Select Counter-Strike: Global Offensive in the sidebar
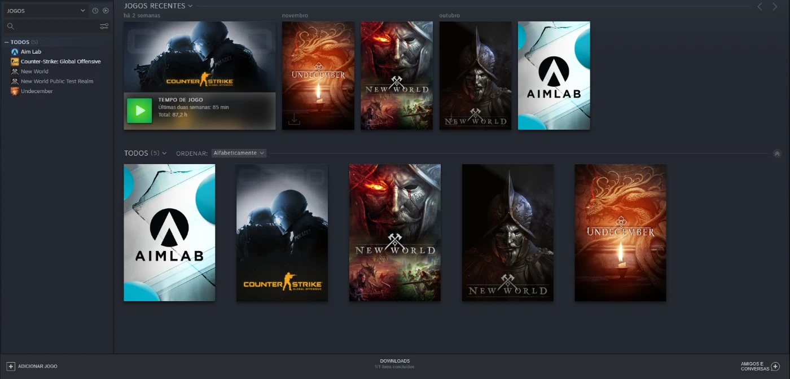Screen dimensions: 790x379 (x=60, y=61)
